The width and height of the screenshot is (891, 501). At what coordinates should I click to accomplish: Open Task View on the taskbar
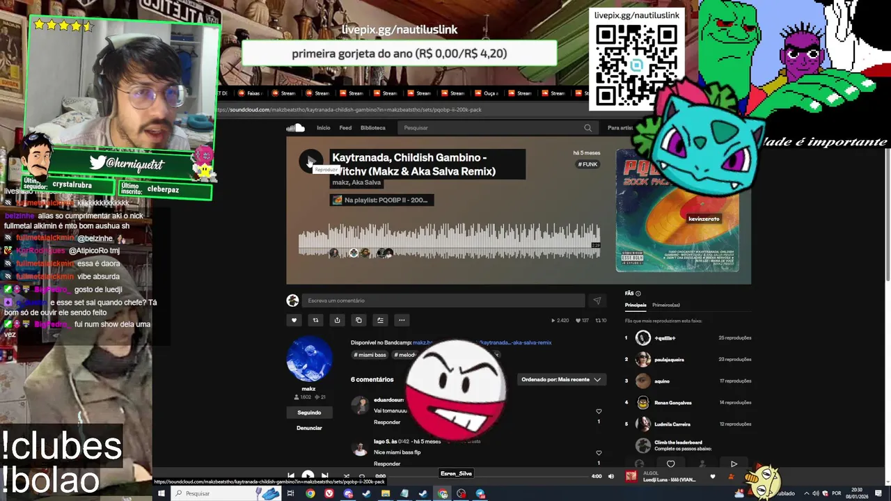[x=291, y=493]
